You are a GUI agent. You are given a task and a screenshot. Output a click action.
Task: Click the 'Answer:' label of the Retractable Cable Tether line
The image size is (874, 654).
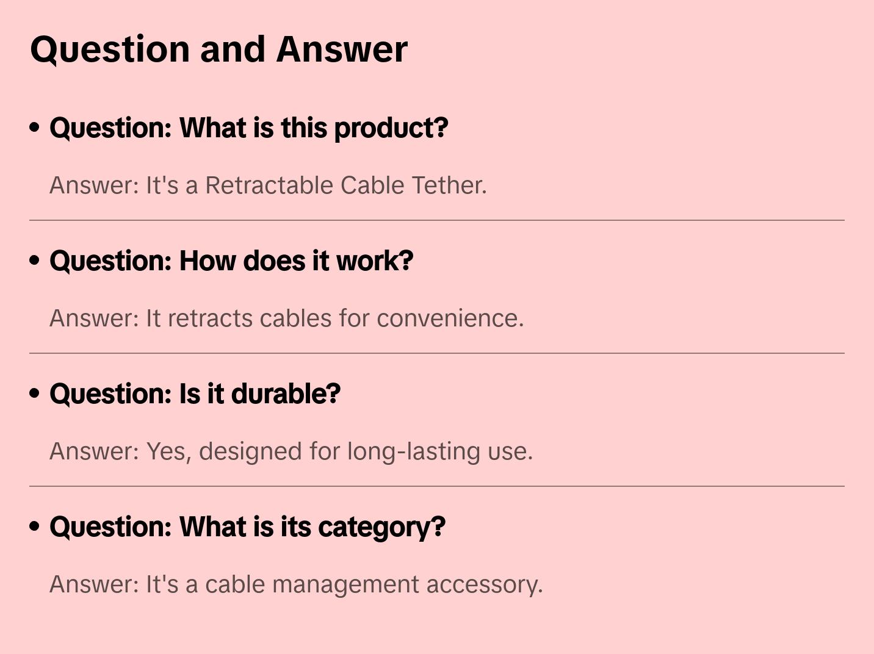tap(95, 185)
